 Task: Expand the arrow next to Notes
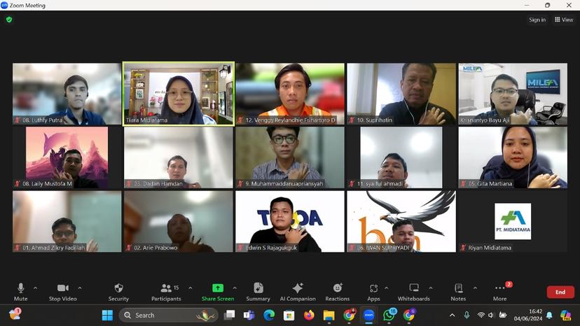[x=475, y=288]
